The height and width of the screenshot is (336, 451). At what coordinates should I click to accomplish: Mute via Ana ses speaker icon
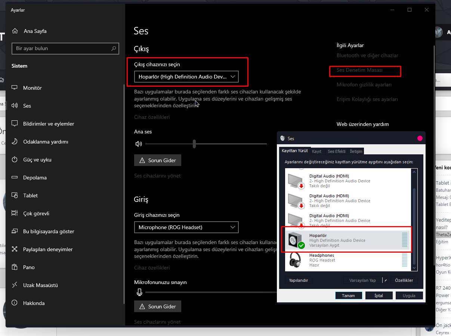139,144
